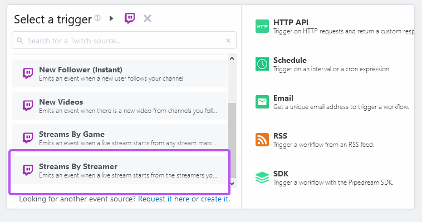This screenshot has height=222, width=422.
Task: Select the HTTP API trigger title
Action: click(x=291, y=22)
